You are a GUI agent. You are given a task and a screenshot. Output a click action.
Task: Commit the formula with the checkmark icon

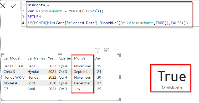pos(13,6)
